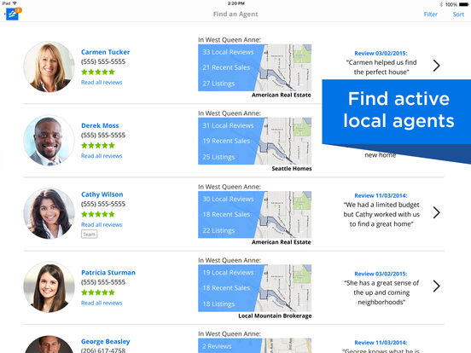Image resolution: width=471 pixels, height=353 pixels.
Task: Tap the Sort button
Action: [x=458, y=14]
